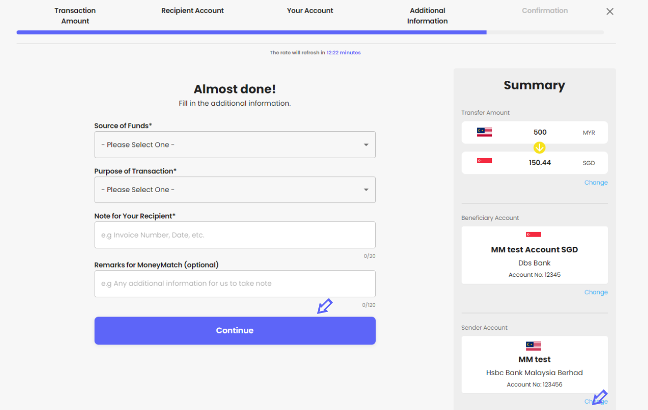Image resolution: width=648 pixels, height=410 pixels.
Task: Click Hsbc Bank Malaysia Berhad text
Action: (534, 373)
